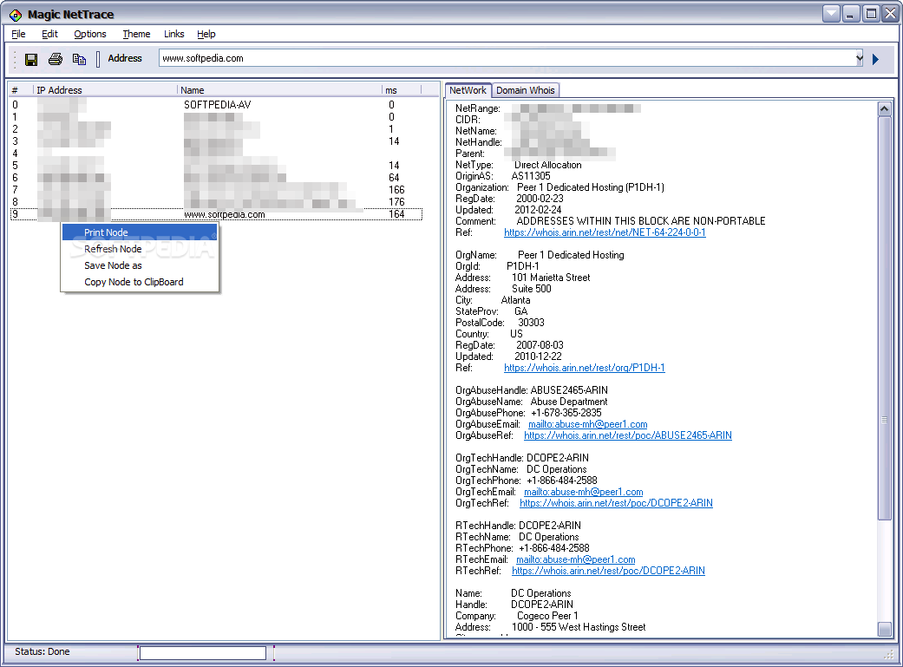The width and height of the screenshot is (903, 667).
Task: Open the Edit menu
Action: [x=49, y=34]
